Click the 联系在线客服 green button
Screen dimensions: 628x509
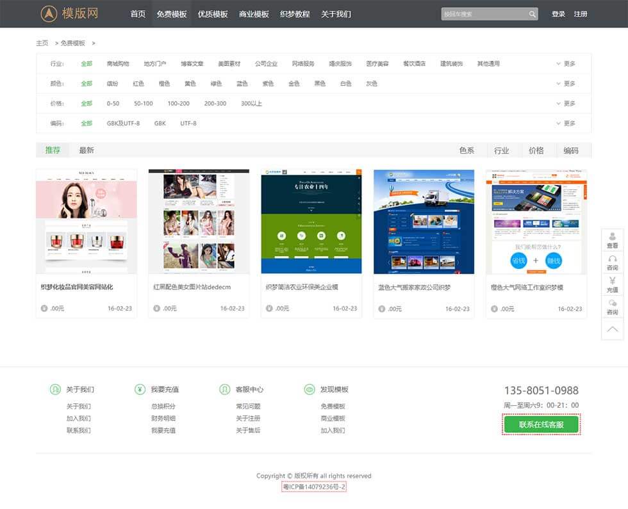point(541,424)
